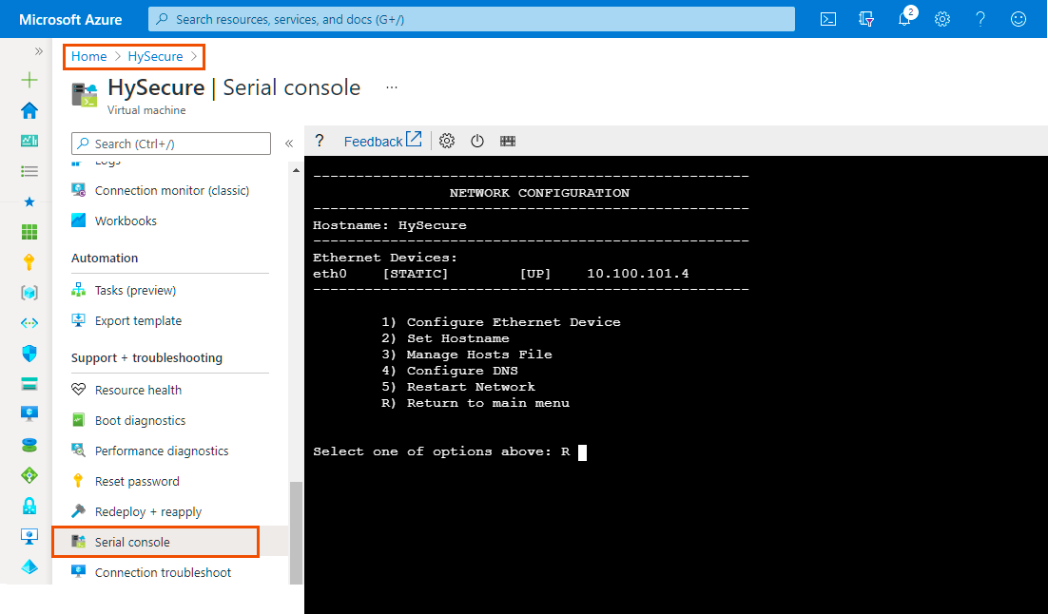Click the serial console keyboard icon
Screen dimensions: 1048x614
coord(508,141)
